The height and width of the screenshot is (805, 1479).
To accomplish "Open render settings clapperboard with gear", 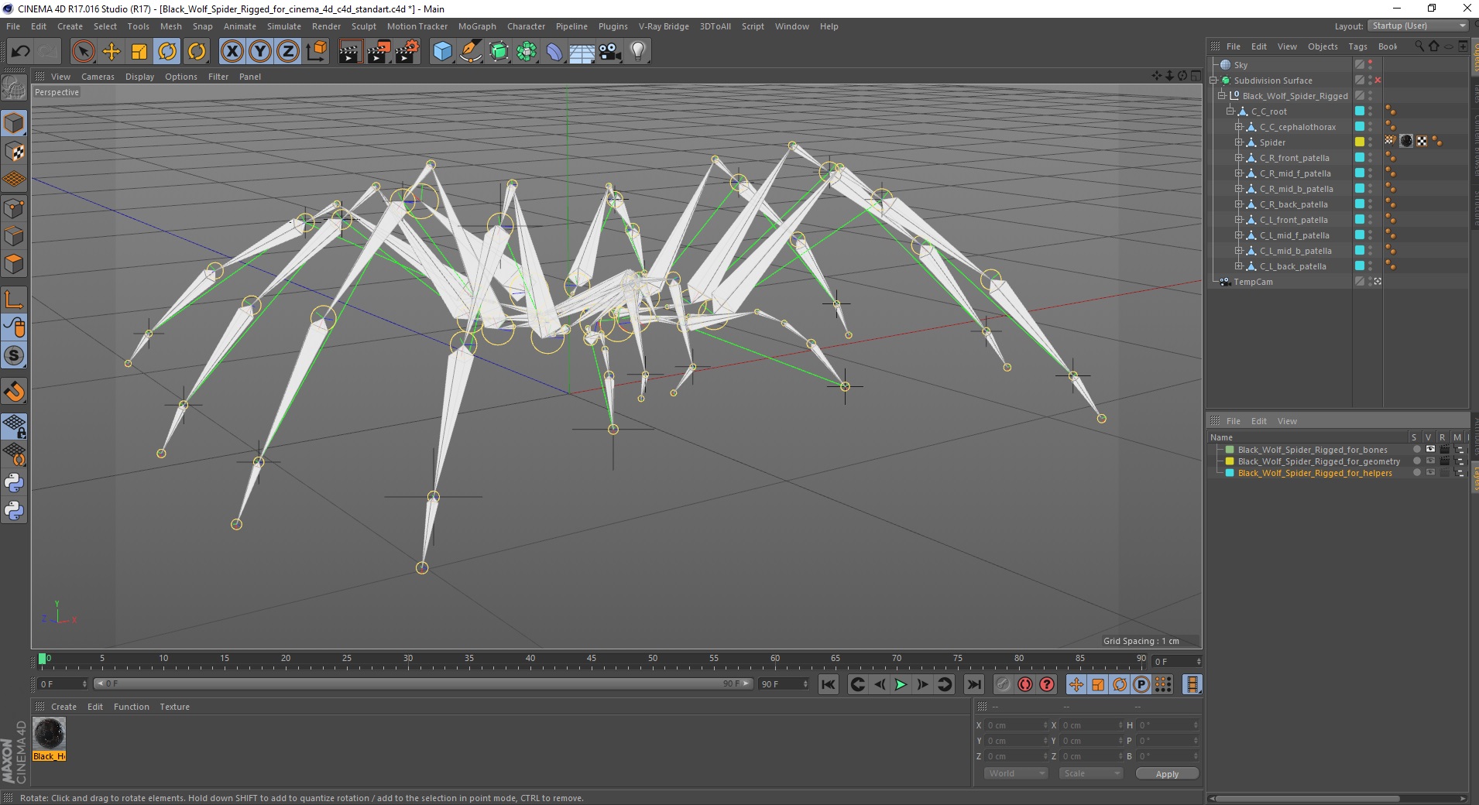I will click(407, 52).
